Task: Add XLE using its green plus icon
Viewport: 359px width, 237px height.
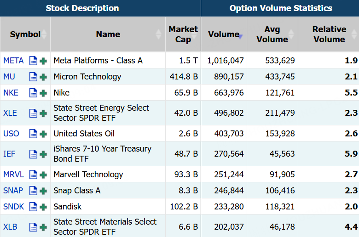Action: tap(43, 113)
